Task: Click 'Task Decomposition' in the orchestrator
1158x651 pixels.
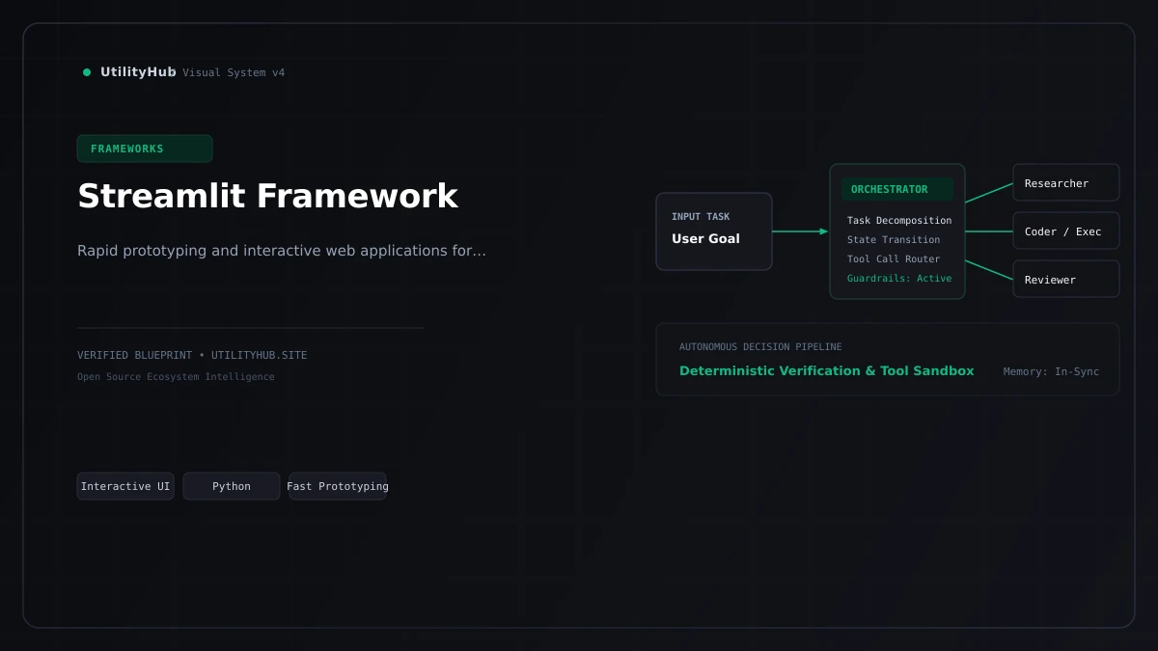Action: tap(899, 221)
